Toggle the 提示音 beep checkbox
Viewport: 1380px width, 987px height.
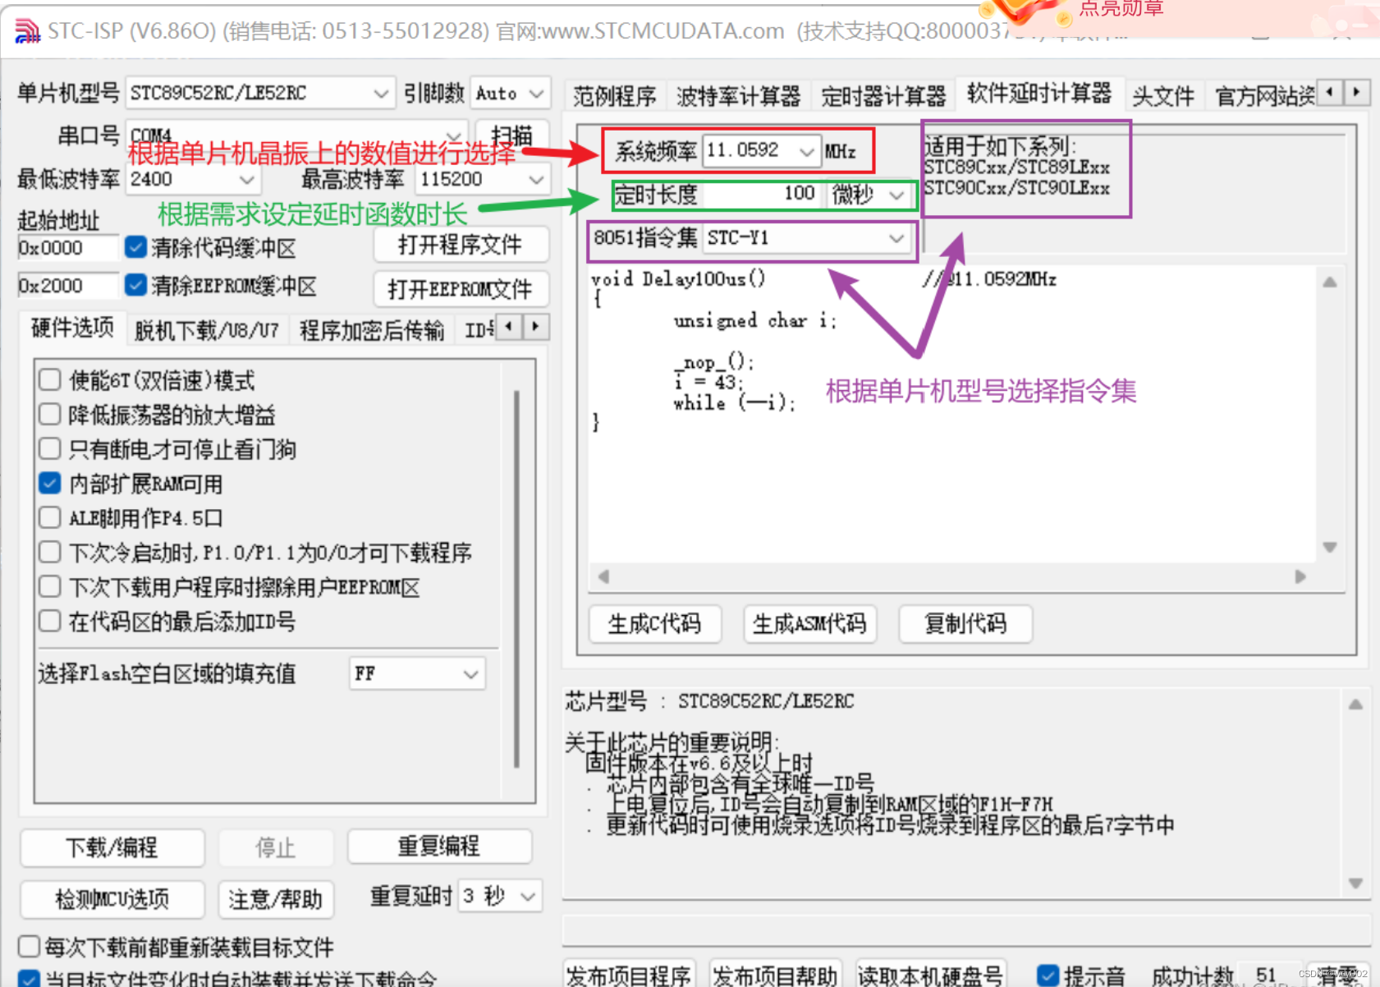(x=1048, y=976)
